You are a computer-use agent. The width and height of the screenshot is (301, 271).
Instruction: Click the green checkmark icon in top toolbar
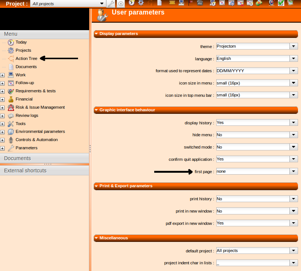click(x=281, y=3)
